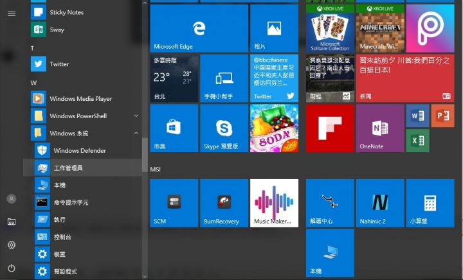Launch the Minecraft tile
Image resolution: width=463 pixels, height=280 pixels.
(380, 28)
